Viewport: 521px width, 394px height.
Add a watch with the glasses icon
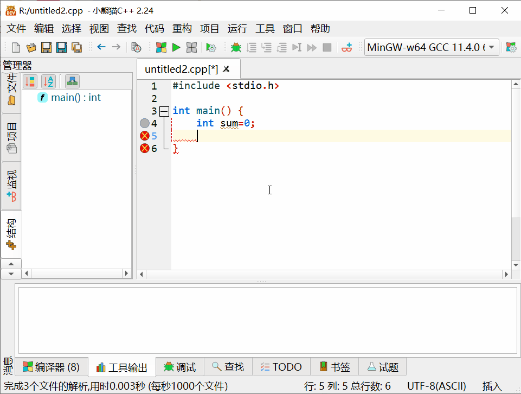point(346,48)
